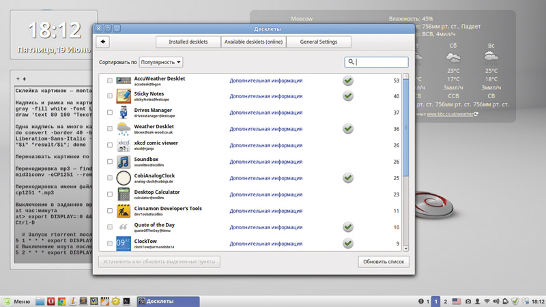Click the Quote of the Day icon
This screenshot has height=307, width=546.
coord(124,227)
